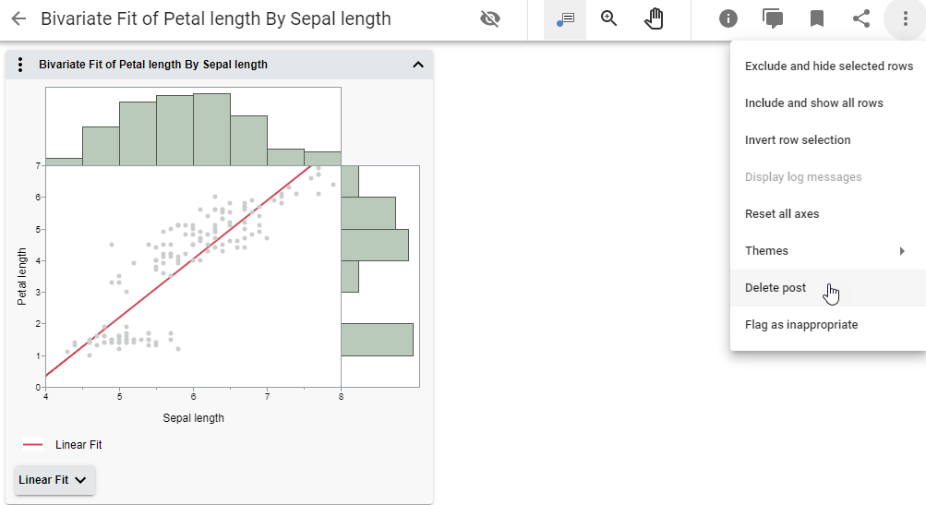926x505 pixels.
Task: Toggle the hidden visibility eye icon
Action: 490,19
